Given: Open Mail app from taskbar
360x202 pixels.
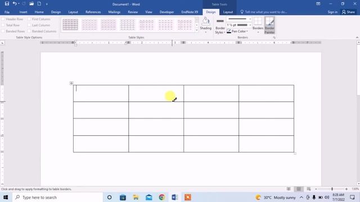Looking at the screenshot, I should click(x=148, y=197).
